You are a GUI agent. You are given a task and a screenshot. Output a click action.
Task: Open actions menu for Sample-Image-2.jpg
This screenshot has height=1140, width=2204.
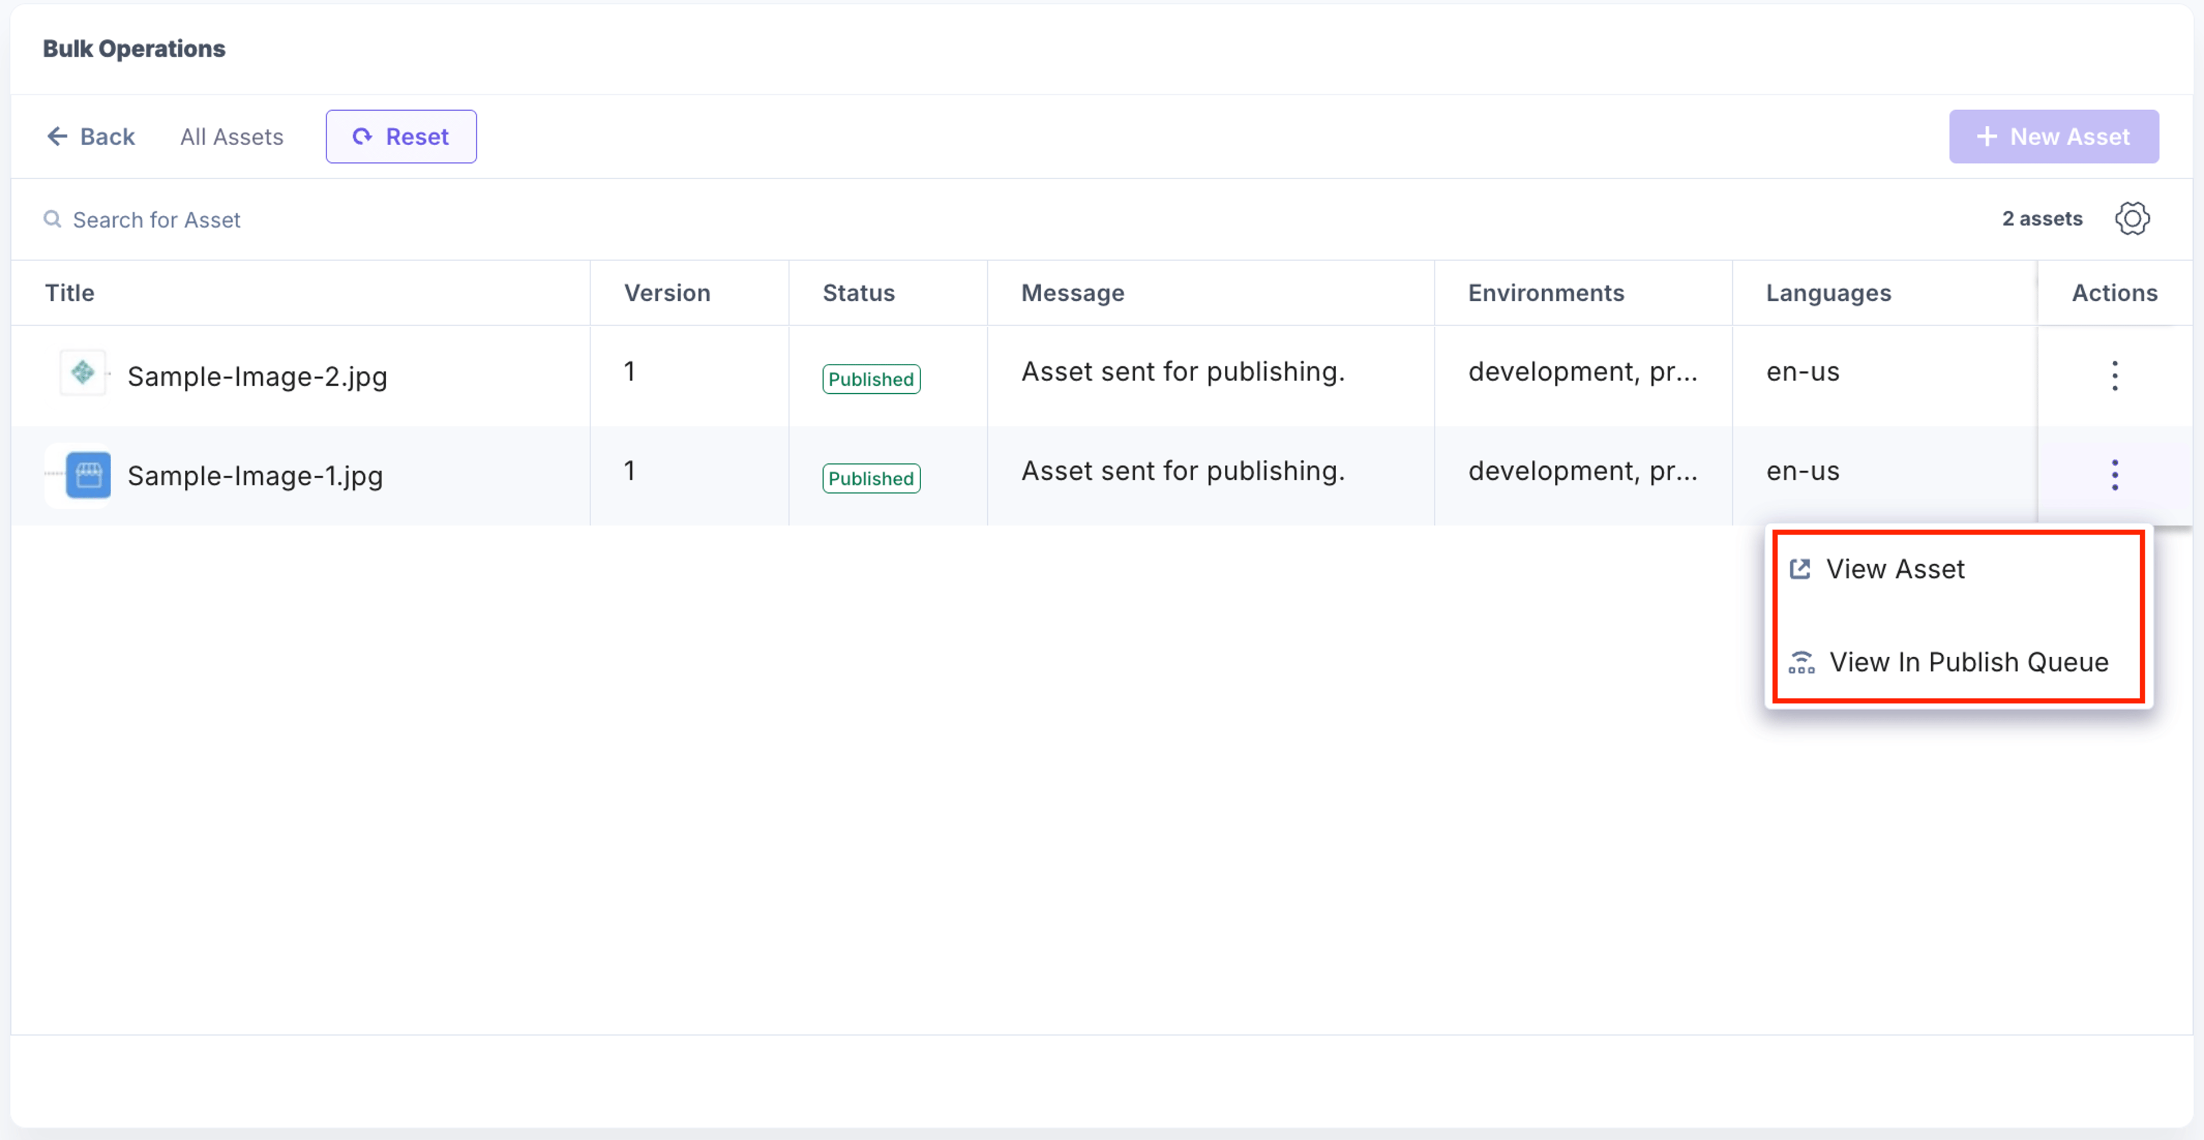click(2114, 376)
